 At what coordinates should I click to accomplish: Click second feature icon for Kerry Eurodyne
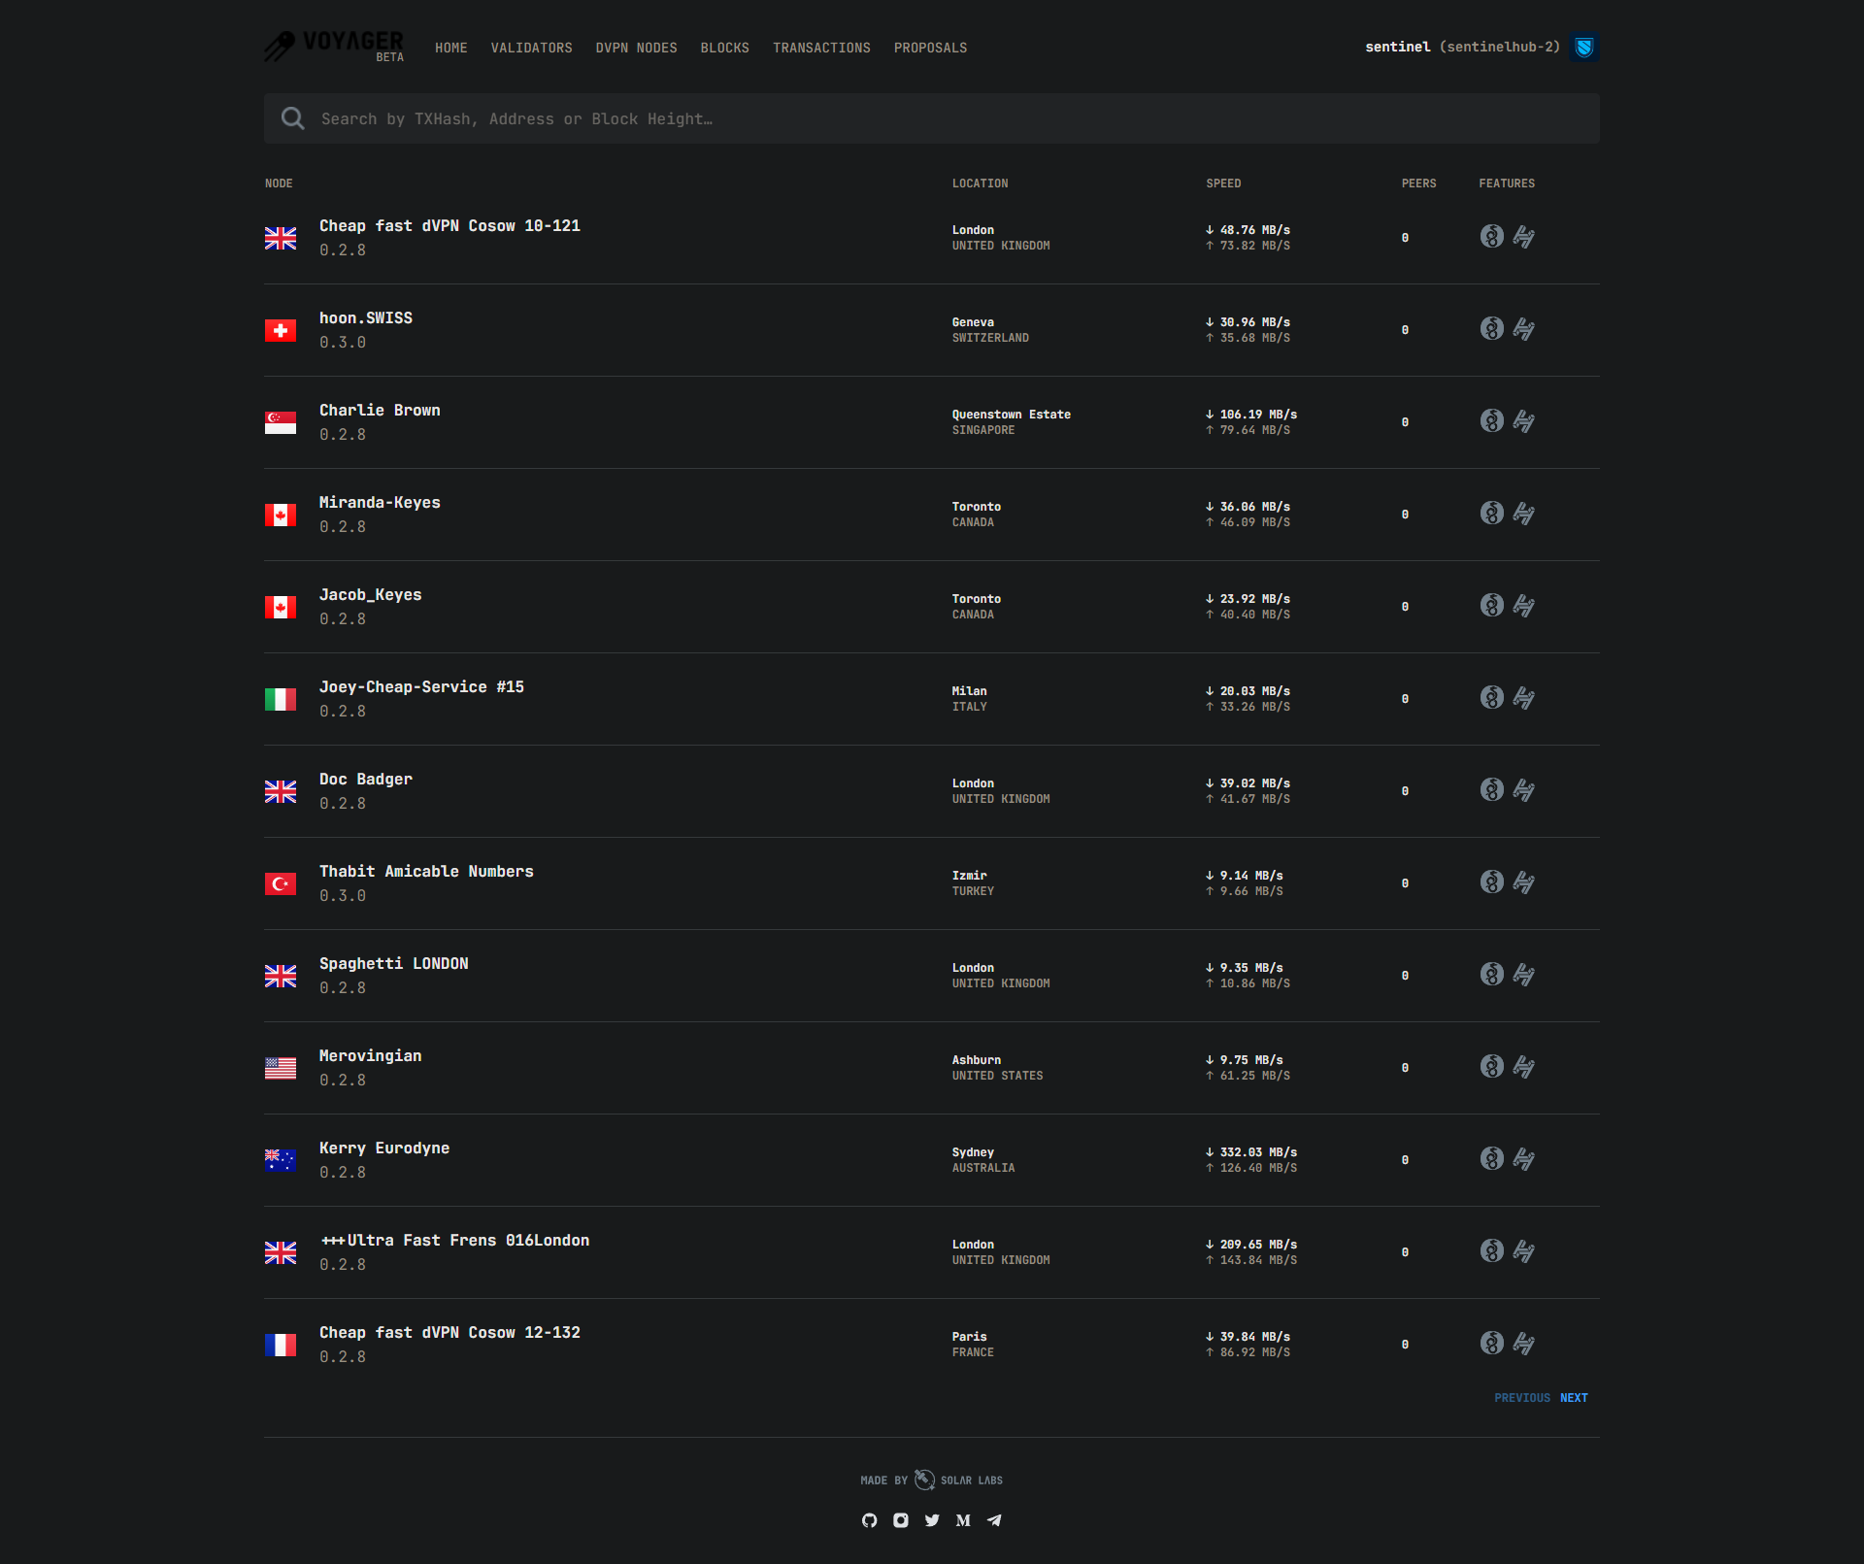point(1524,1159)
